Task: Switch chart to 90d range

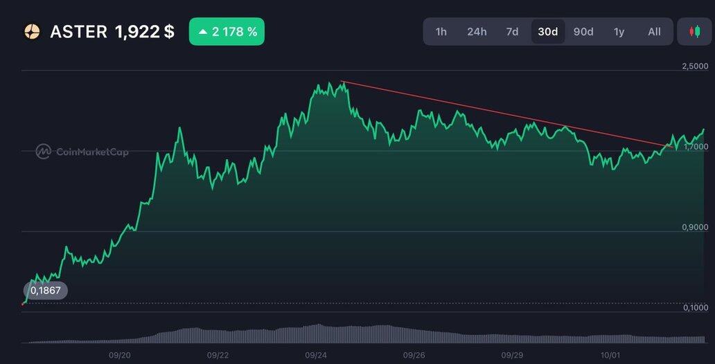Action: click(x=583, y=32)
